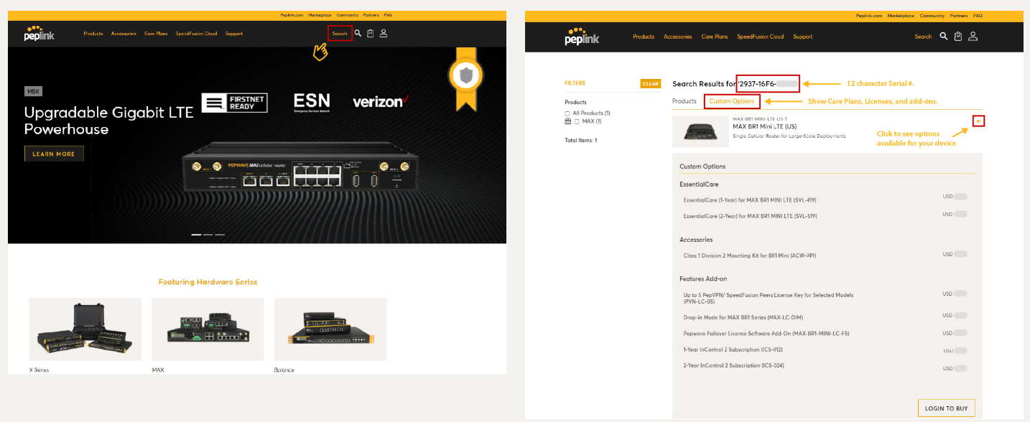Expand options for MAX BR1 Mini LTE
The height and width of the screenshot is (422, 1030).
[978, 121]
